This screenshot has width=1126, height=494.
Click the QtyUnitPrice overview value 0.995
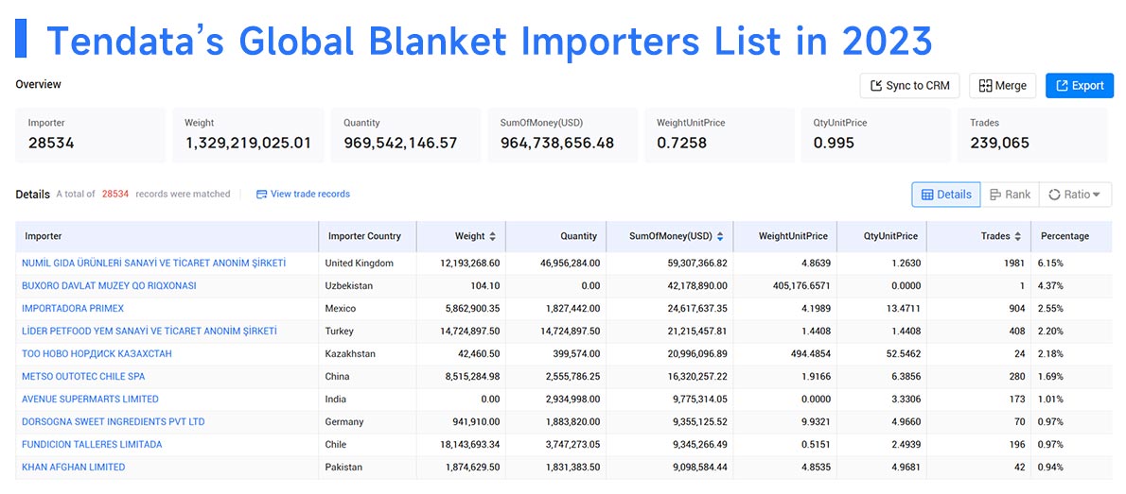(834, 143)
